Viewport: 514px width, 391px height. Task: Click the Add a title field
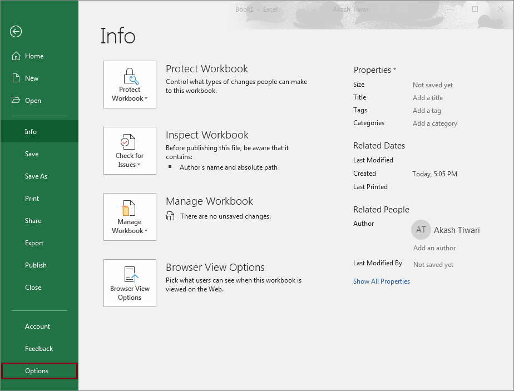tap(427, 98)
